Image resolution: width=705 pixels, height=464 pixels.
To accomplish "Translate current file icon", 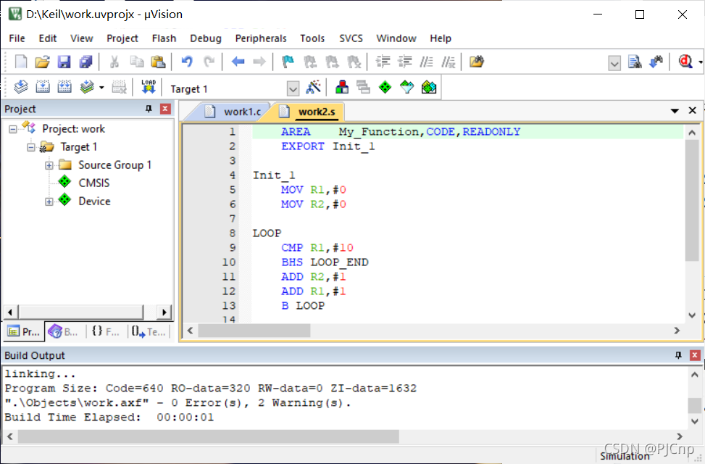I will (x=21, y=87).
